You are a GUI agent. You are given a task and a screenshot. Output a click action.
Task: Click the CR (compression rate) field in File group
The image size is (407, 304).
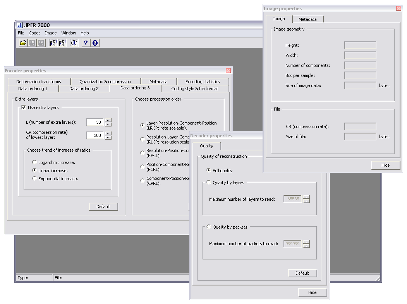[x=360, y=126]
